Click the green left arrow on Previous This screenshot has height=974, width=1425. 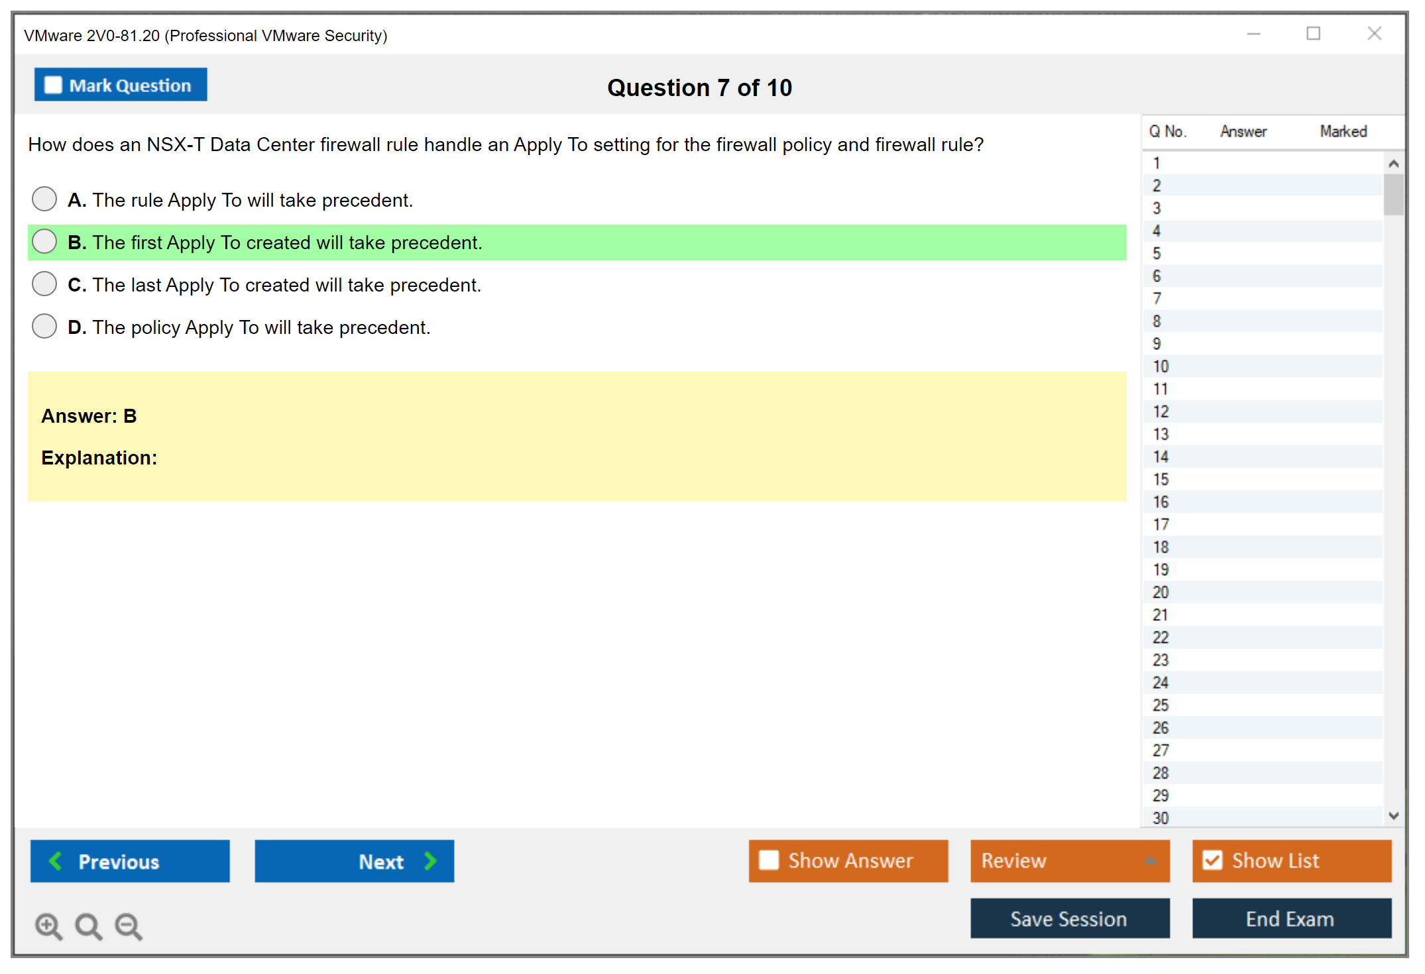56,861
